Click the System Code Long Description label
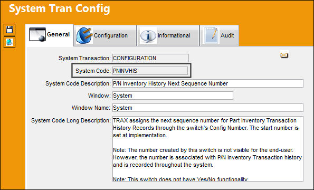 (71, 120)
